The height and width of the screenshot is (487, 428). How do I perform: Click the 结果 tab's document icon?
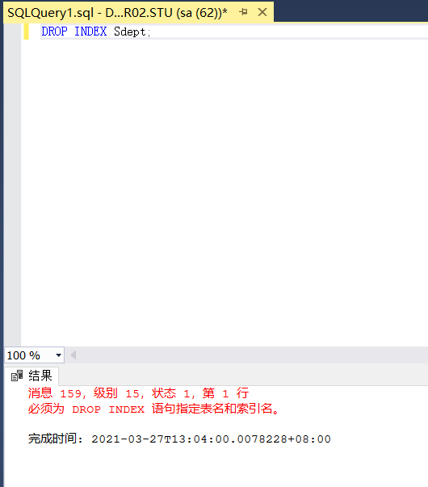coord(17,376)
